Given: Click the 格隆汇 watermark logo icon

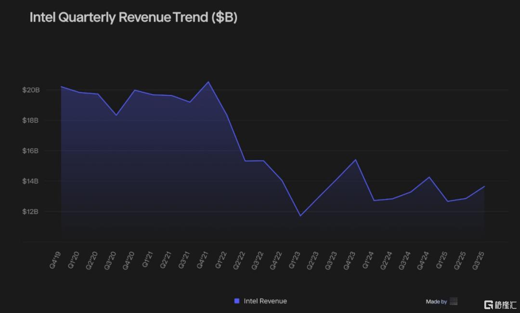Looking at the screenshot, I should click(x=489, y=304).
